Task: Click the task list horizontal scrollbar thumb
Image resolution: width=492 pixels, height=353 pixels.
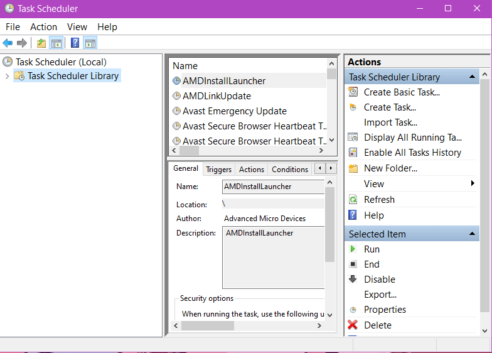Action: tap(190, 151)
